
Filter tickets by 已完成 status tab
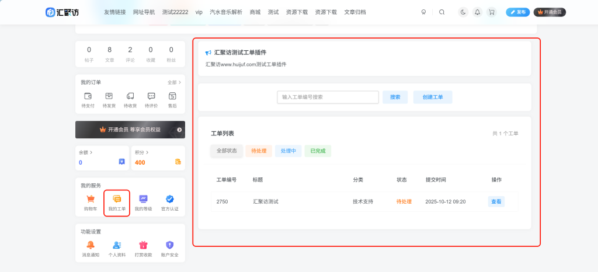[x=317, y=151]
